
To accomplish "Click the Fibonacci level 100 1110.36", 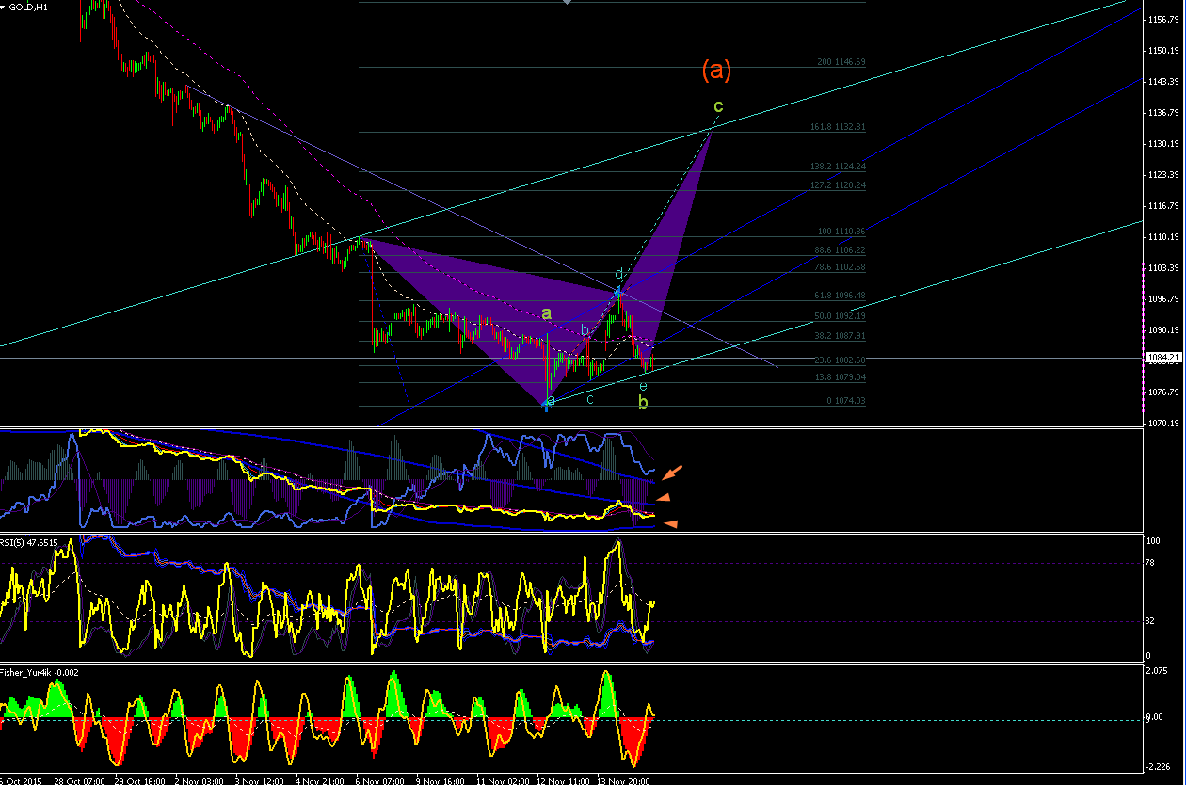I will pyautogui.click(x=841, y=232).
